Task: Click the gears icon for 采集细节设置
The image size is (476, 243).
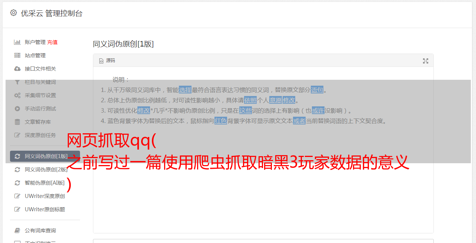Action: [17, 95]
